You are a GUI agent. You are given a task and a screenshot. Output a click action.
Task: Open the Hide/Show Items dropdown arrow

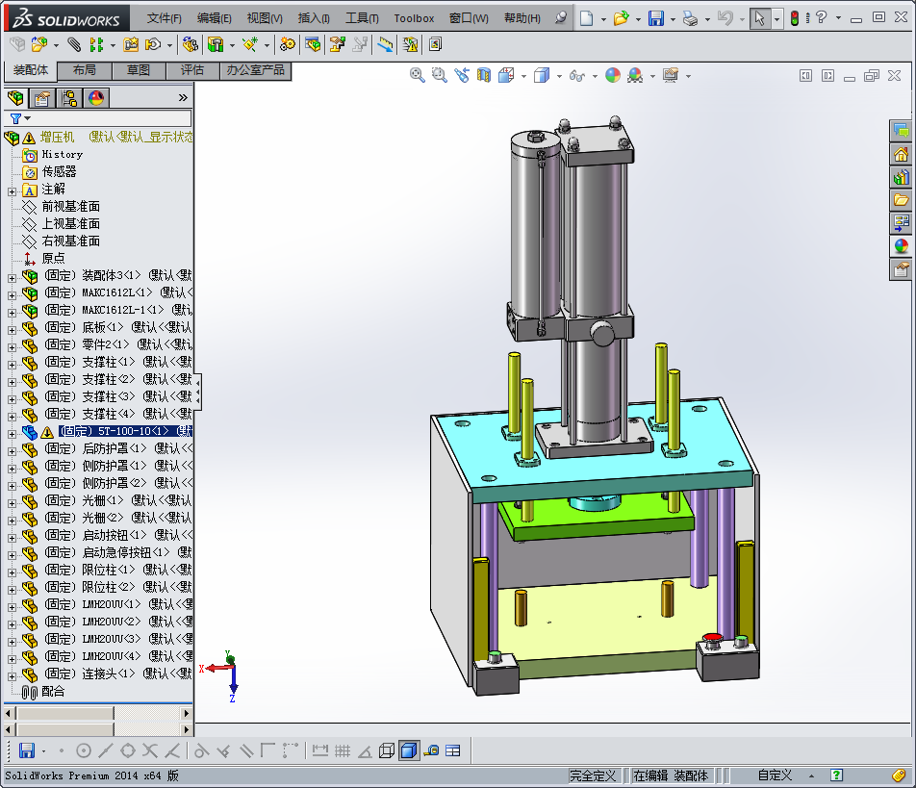click(x=595, y=76)
